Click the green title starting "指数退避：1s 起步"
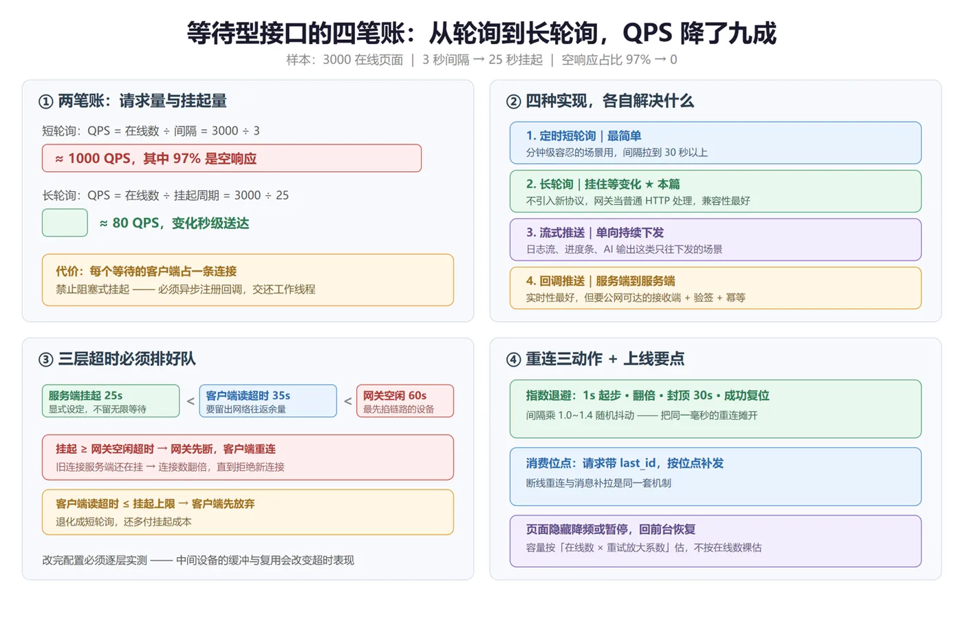Viewport: 963px width, 643px height. point(648,395)
